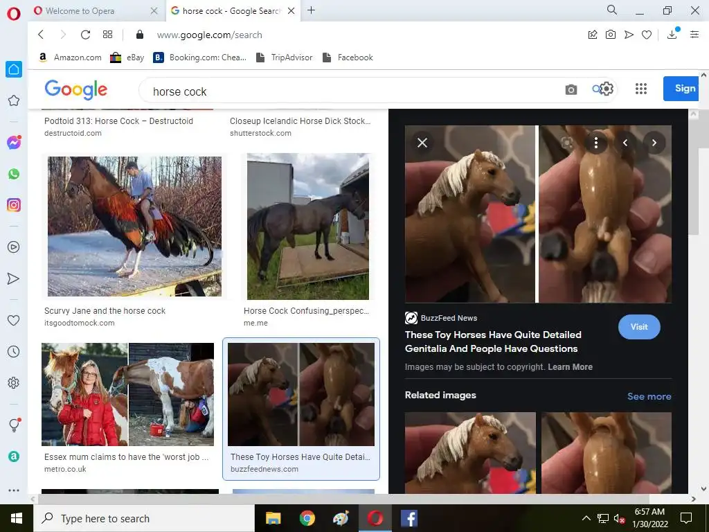Click the Speed Dial grid toolbar icon
The image size is (709, 532).
(107, 35)
